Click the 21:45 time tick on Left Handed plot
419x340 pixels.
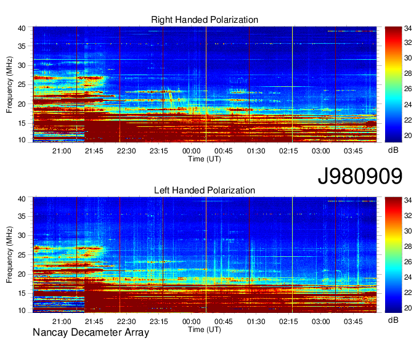point(94,322)
